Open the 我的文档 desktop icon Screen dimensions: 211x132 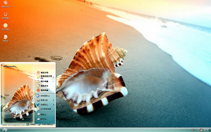(5, 4)
